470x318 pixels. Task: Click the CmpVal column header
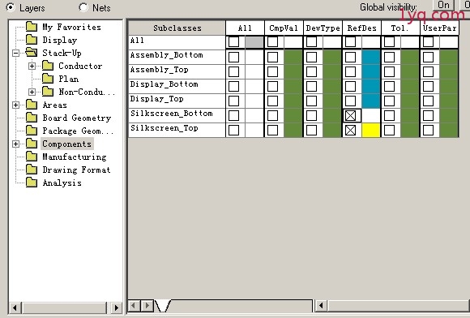coord(284,28)
